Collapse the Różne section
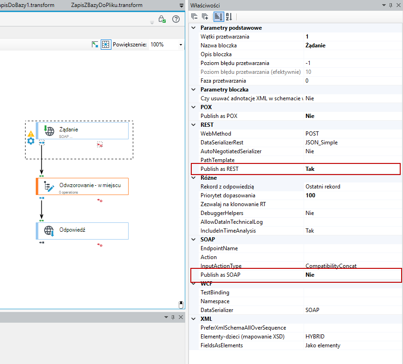The width and height of the screenshot is (403, 364). [194, 178]
